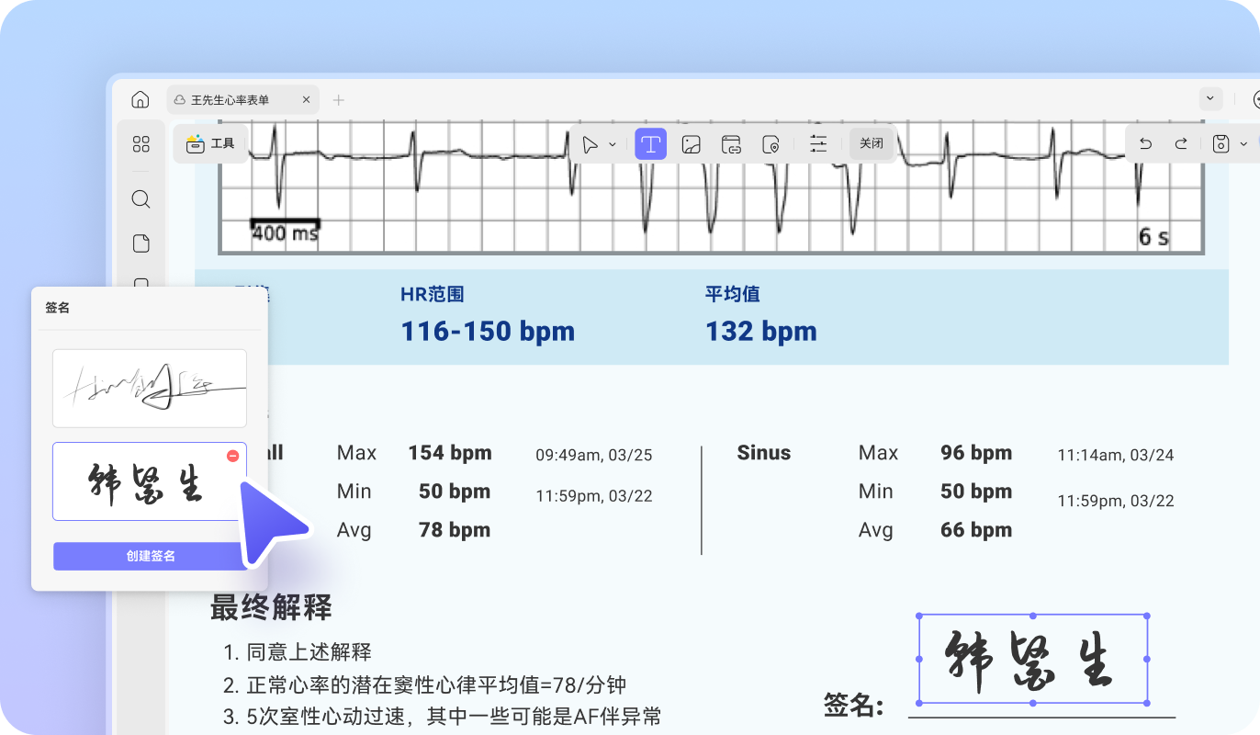
Task: Open the thumbnails grid icon in sidebar
Action: coord(141,143)
